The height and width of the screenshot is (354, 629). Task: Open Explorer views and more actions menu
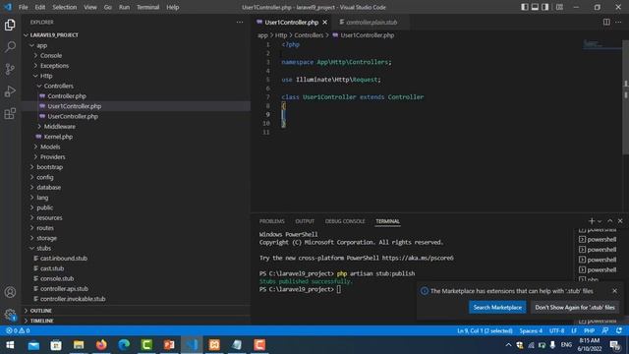pos(240,22)
